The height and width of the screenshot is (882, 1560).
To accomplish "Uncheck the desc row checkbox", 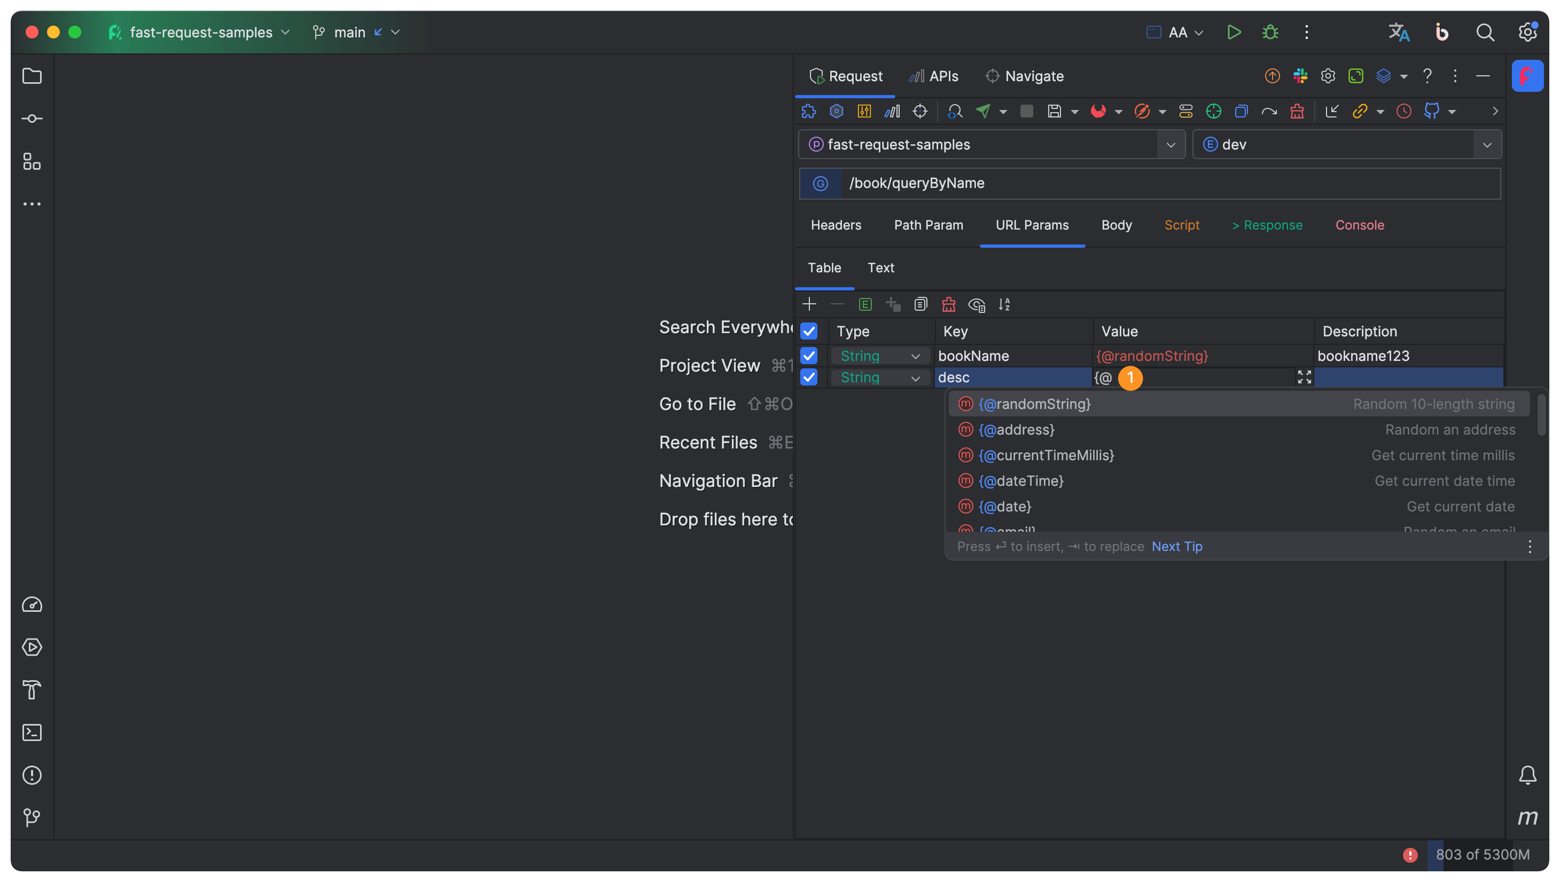I will (x=808, y=377).
